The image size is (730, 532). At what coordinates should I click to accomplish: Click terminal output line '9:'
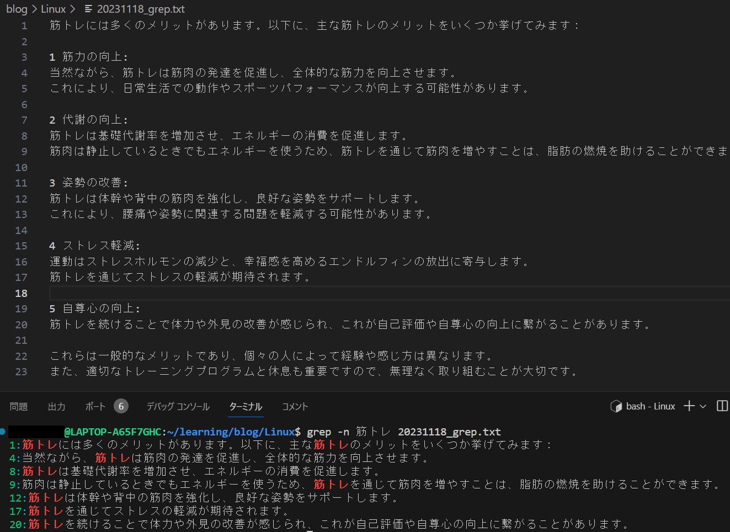click(366, 485)
